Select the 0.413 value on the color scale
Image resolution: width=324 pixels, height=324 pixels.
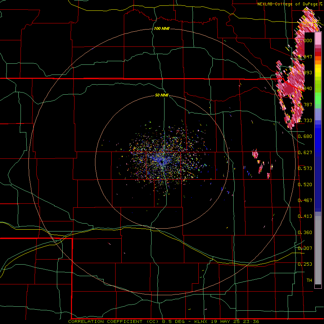(305, 216)
